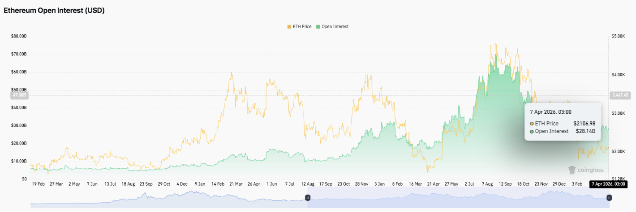Click the 3,467.45 crosshair label on right axis
The image size is (636, 212).
[x=620, y=95]
